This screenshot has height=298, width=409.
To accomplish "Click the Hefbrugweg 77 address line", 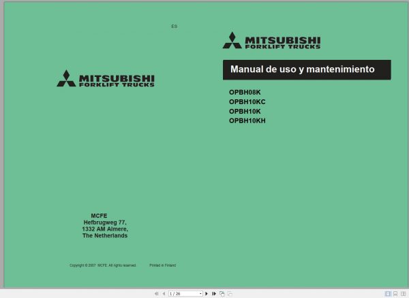I will 105,222.
